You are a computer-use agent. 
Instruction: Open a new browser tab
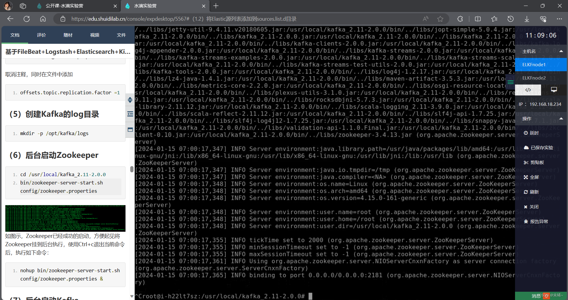216,6
